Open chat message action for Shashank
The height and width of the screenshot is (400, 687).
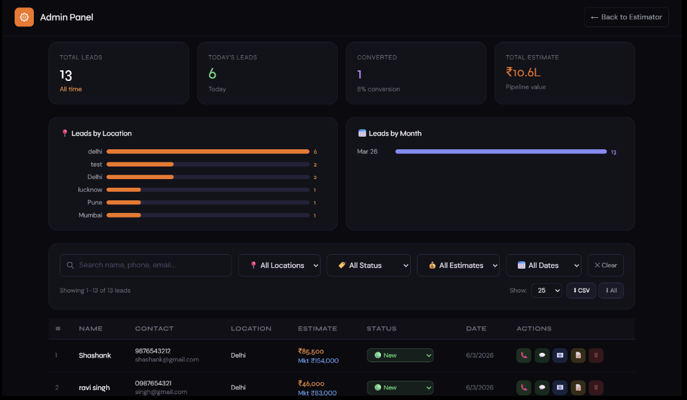coord(542,356)
